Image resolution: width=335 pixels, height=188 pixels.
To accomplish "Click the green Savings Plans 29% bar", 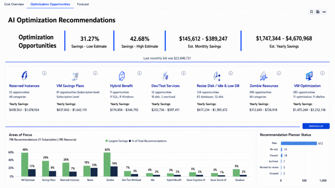I will [45, 169].
